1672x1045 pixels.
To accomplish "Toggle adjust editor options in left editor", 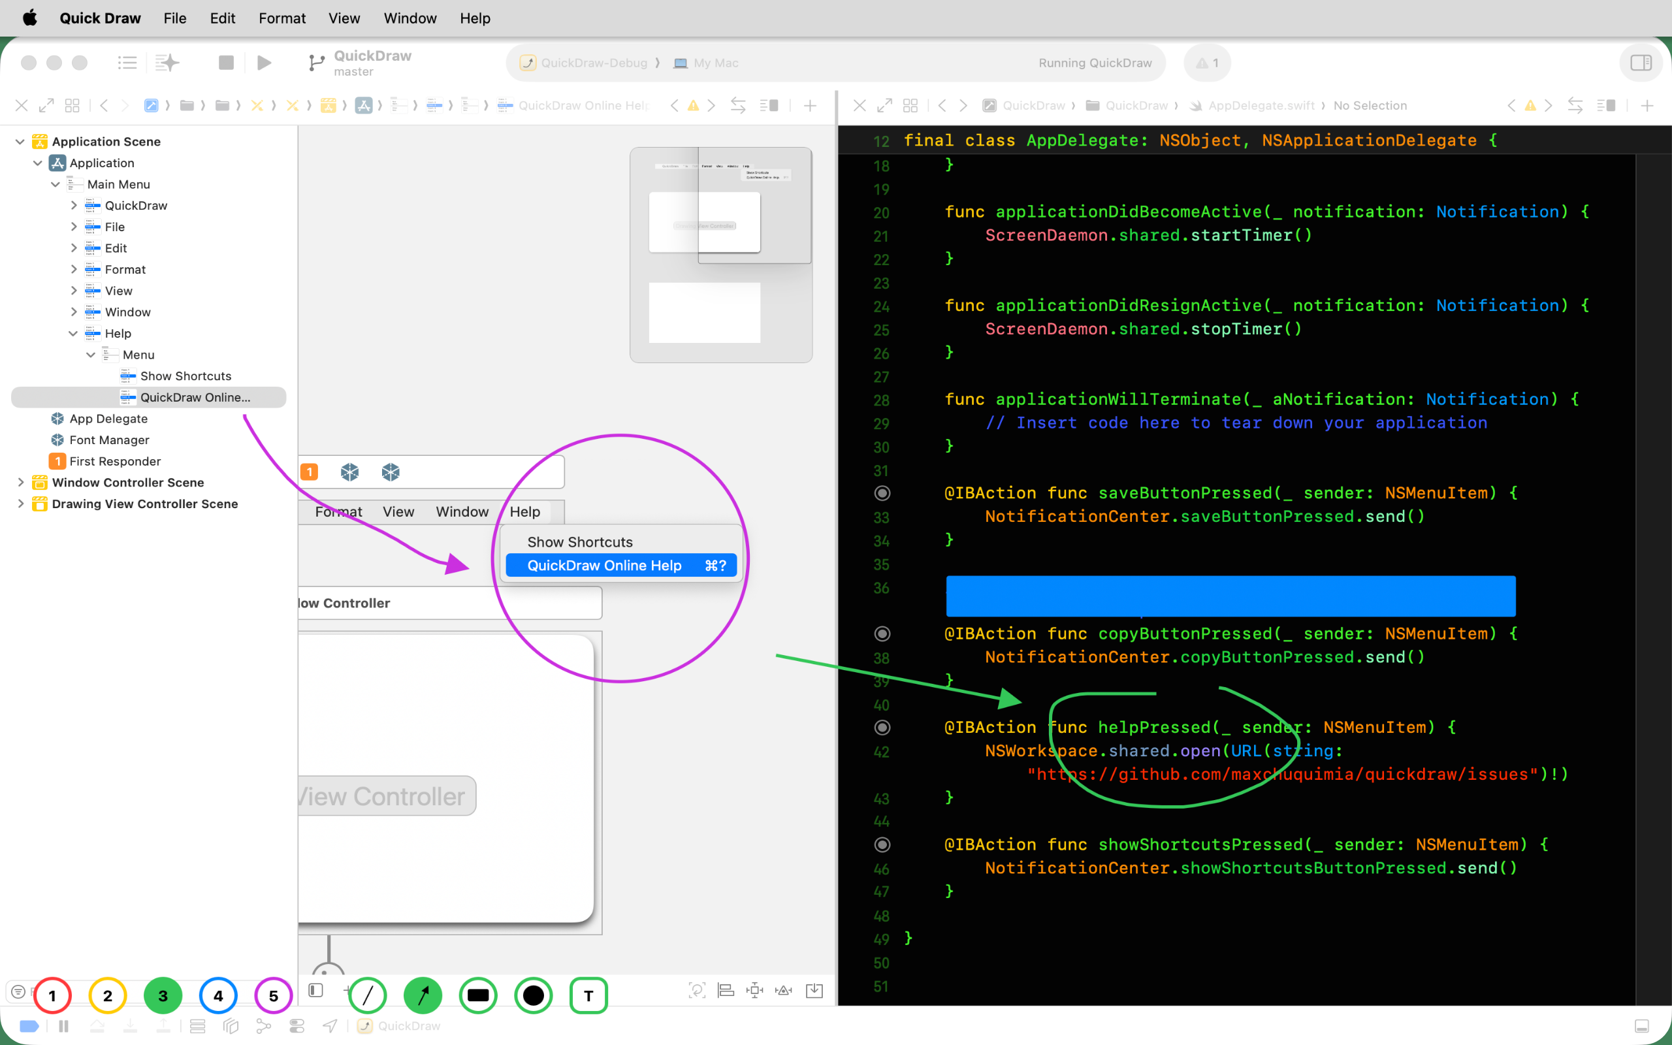I will click(x=769, y=105).
